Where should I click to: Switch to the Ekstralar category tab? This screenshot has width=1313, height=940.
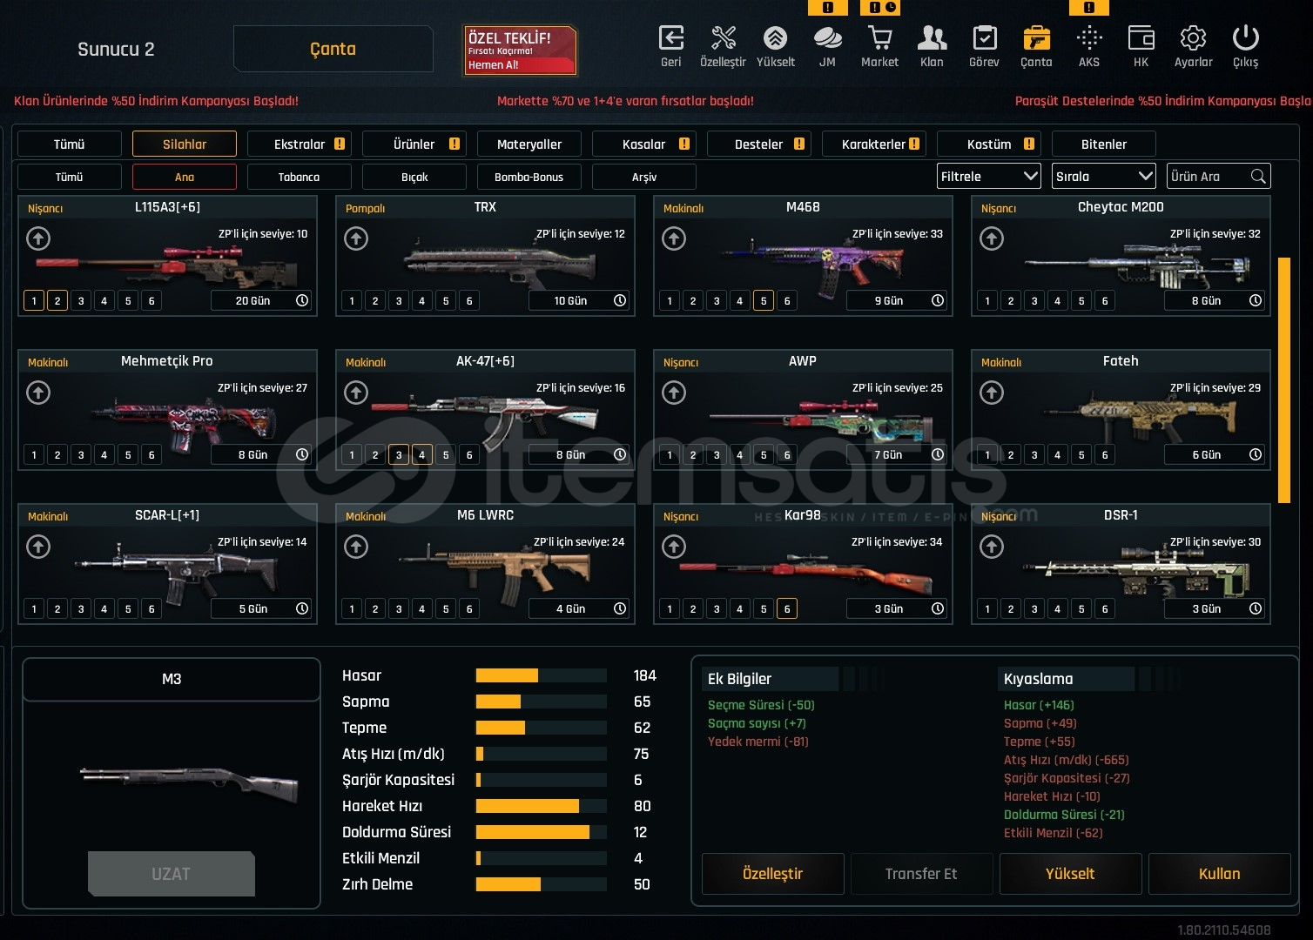click(x=300, y=144)
